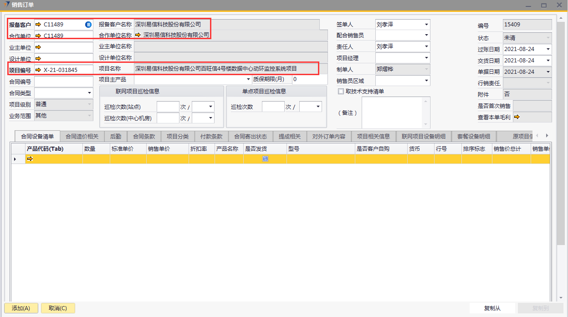The image size is (568, 317).
Task: Click the arrow icon in 设计单位 field
Action: click(x=38, y=58)
